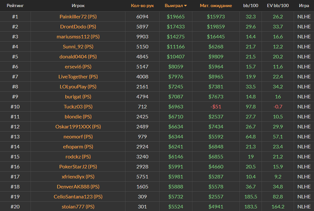Click stoian777 (PS) player name

pos(78,207)
